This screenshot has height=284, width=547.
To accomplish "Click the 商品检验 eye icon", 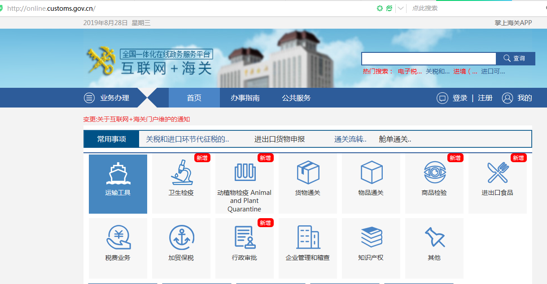I will (434, 172).
